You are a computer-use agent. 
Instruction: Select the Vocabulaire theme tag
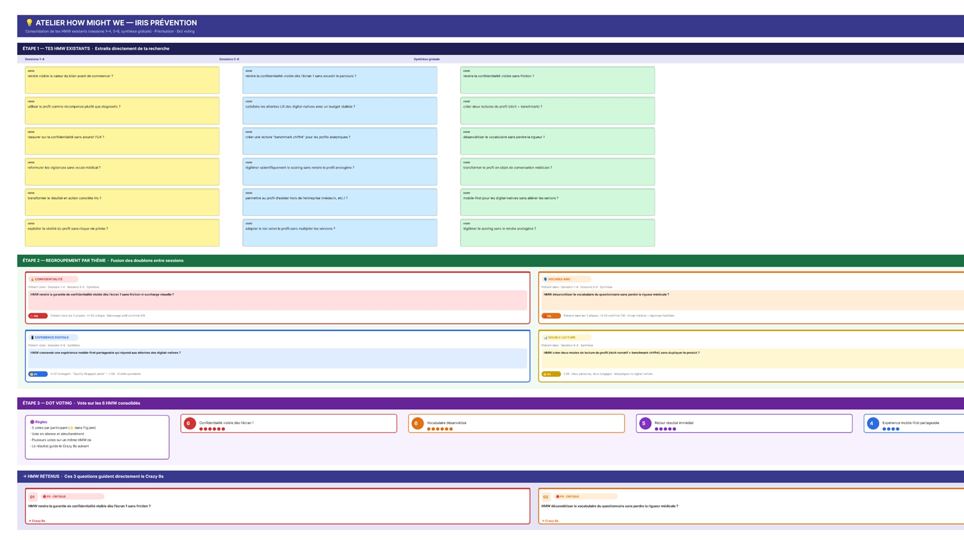point(566,279)
